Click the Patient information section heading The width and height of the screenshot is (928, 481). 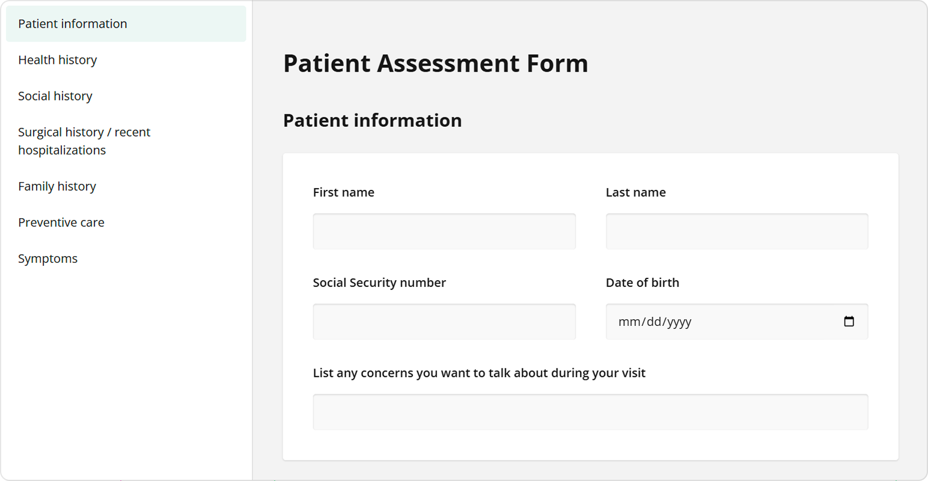pos(373,120)
